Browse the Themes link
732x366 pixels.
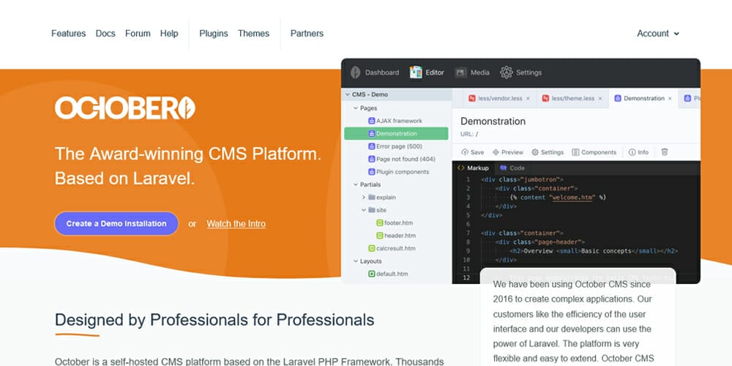(x=253, y=34)
